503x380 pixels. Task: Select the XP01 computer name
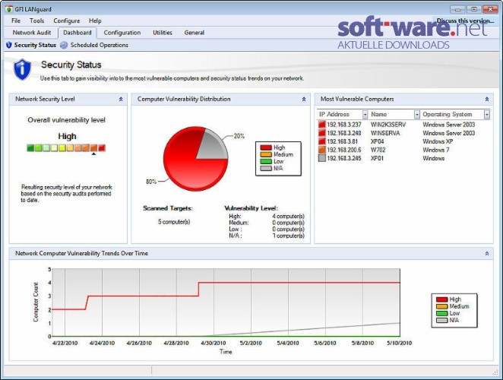point(377,158)
